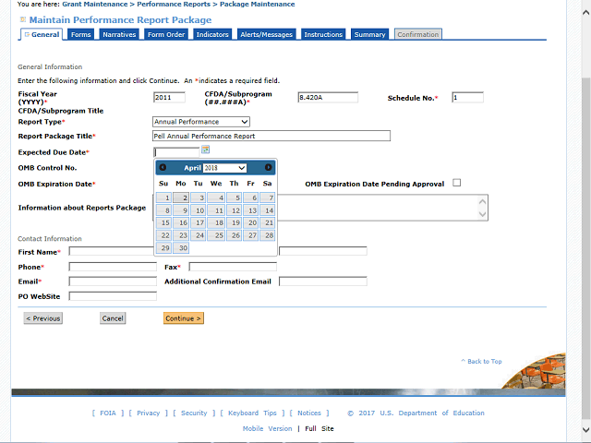This screenshot has width=591, height=443.
Task: Follow the Package Maintenance breadcrumb link
Action: click(x=258, y=4)
